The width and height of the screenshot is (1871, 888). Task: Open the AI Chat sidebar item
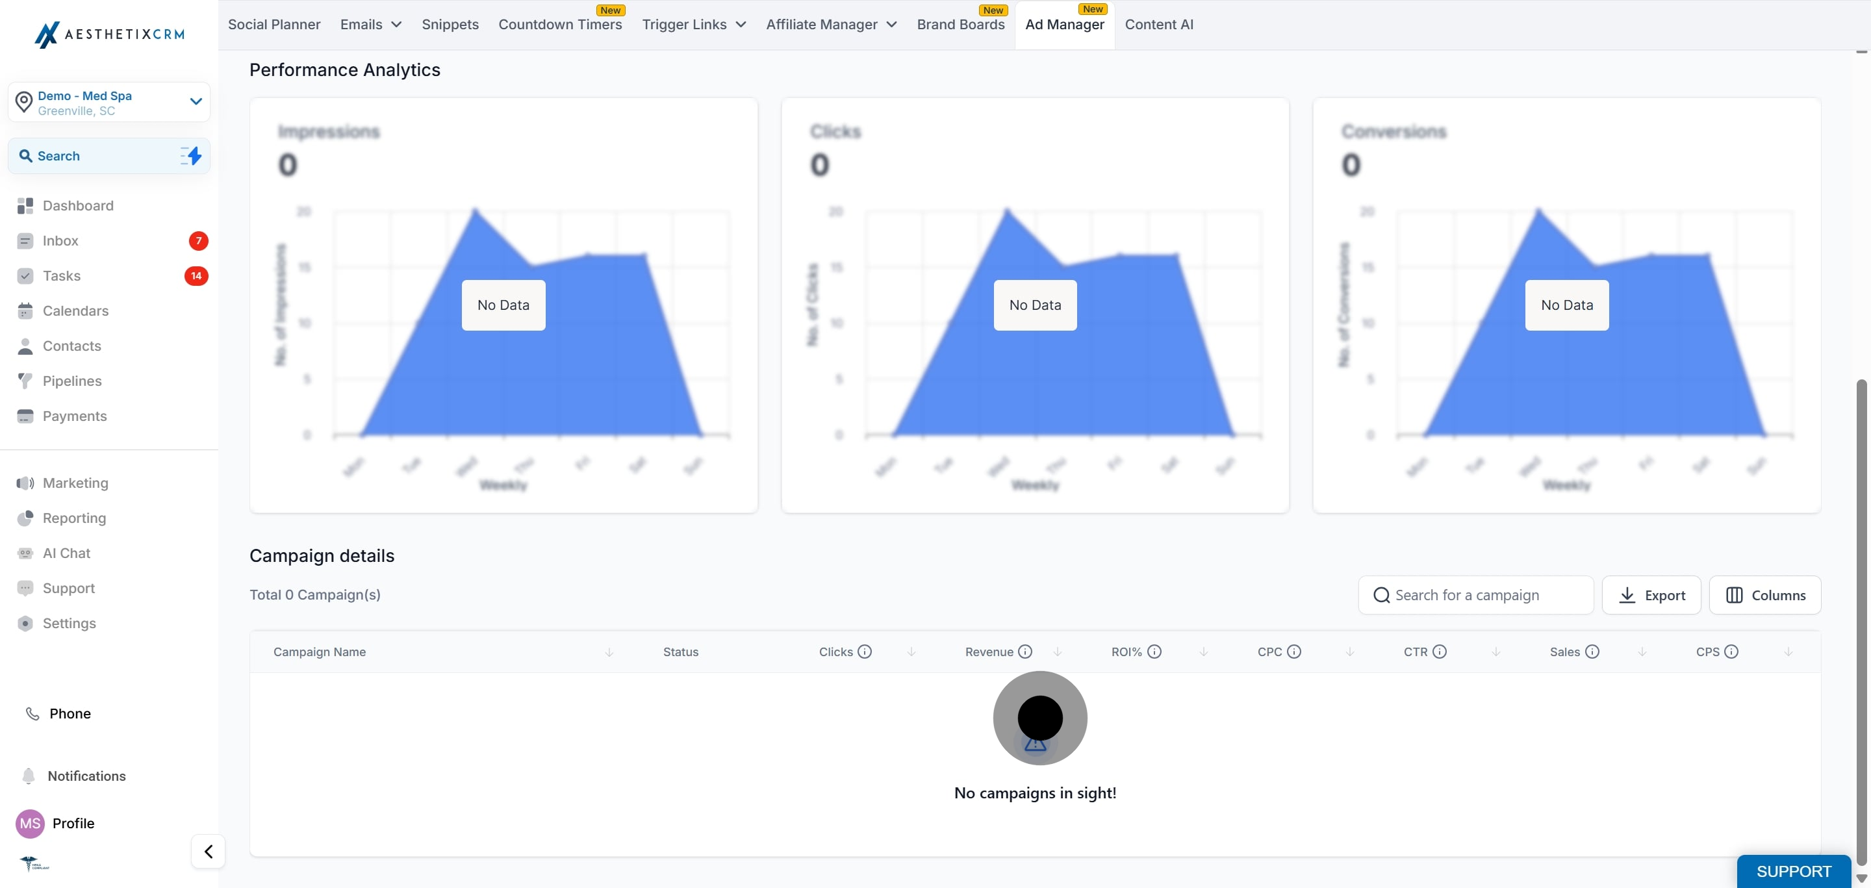click(x=66, y=553)
